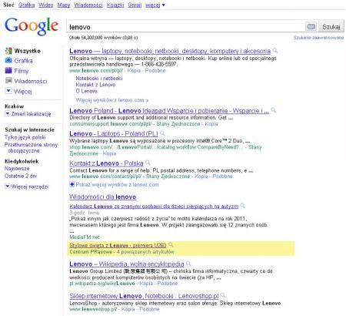This screenshot has width=346, height=316.
Task: Preview magnifier next to Lenovo Wikipedia result
Action: [x=188, y=264]
